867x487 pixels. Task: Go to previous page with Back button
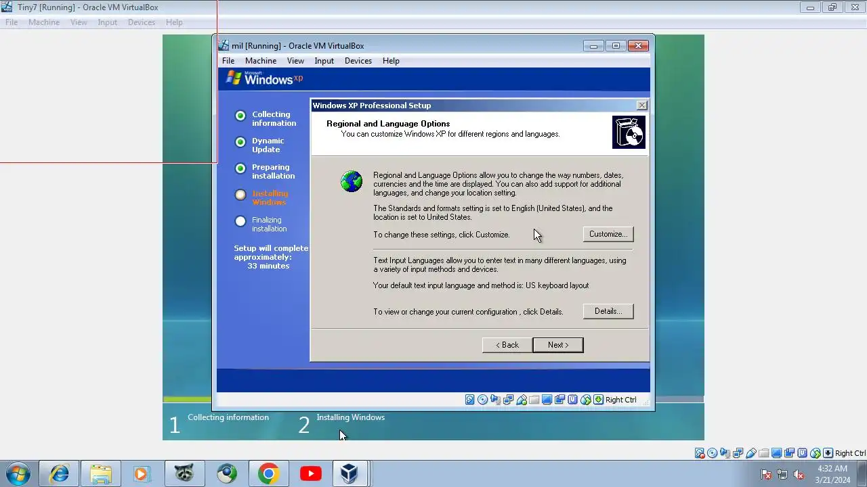coord(507,345)
